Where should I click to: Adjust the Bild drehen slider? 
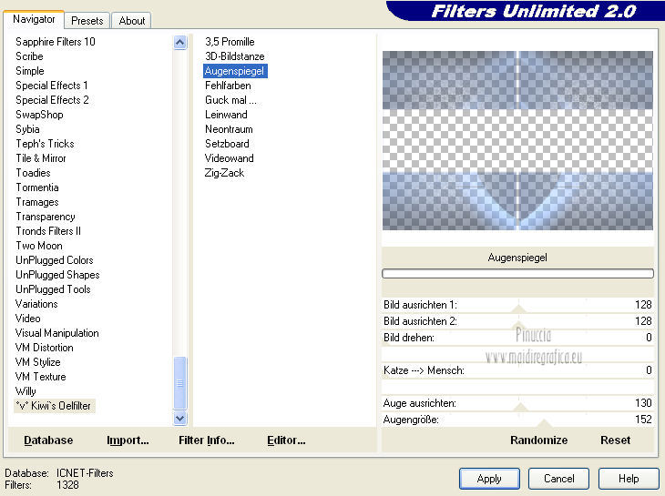pos(517,338)
